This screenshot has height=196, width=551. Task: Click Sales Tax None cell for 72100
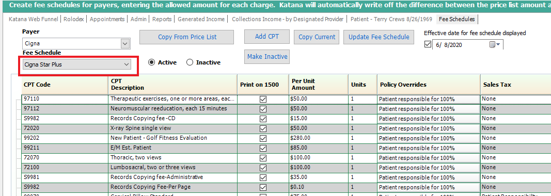click(515, 168)
